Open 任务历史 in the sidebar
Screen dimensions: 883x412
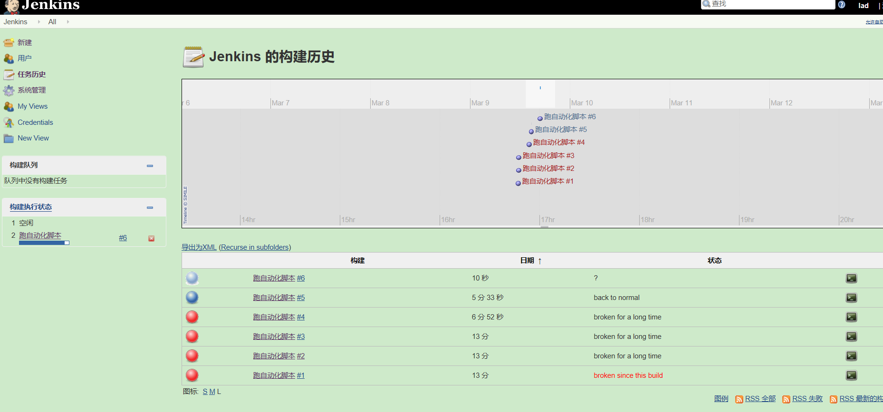(32, 75)
